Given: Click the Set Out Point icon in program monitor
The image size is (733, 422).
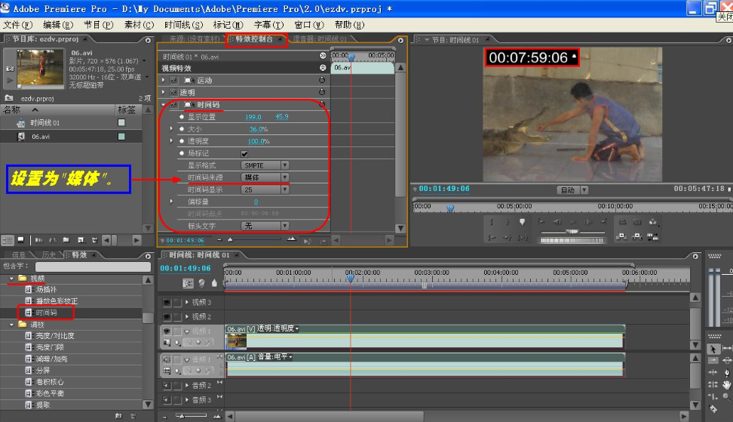Looking at the screenshot, I should [x=508, y=222].
